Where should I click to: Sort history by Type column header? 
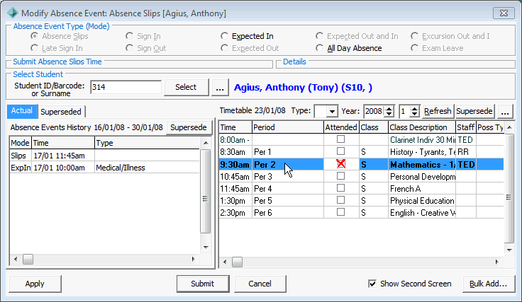click(148, 143)
